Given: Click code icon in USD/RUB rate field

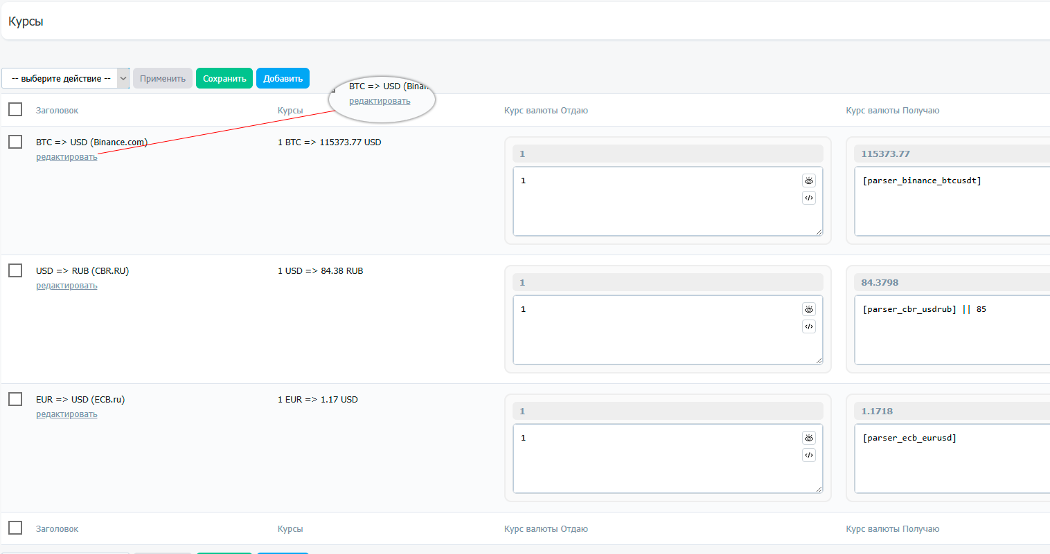Looking at the screenshot, I should [x=808, y=326].
